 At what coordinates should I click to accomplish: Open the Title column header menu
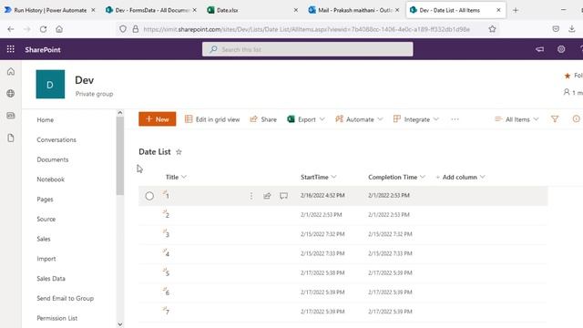(x=176, y=177)
